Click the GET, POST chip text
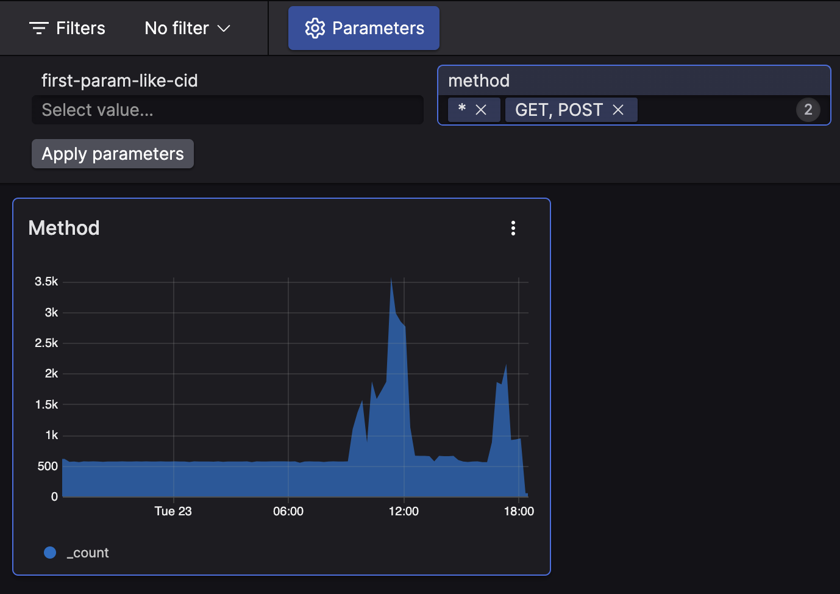The image size is (840, 594). pos(558,110)
